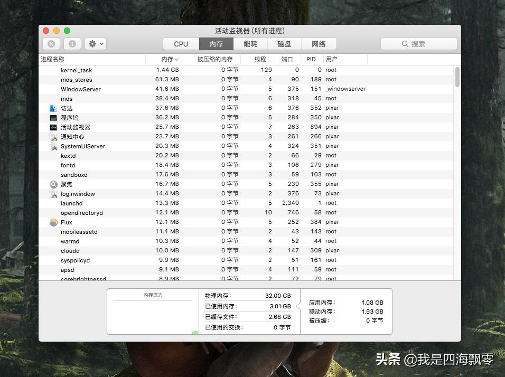505x377 pixels.
Task: Sort processes by the PID column header
Action: 311,59
